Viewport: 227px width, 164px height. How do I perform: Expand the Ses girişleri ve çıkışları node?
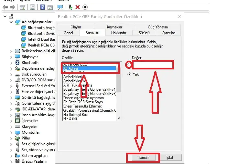pos(11,144)
